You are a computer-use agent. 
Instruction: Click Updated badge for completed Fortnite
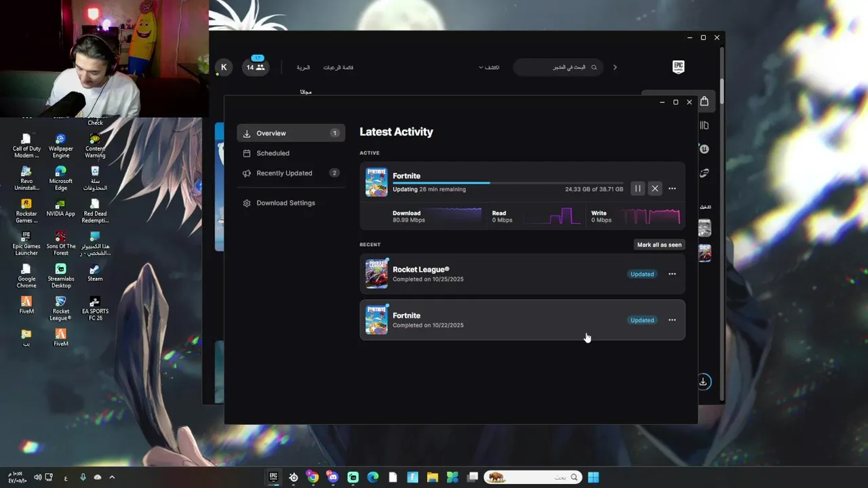point(642,320)
